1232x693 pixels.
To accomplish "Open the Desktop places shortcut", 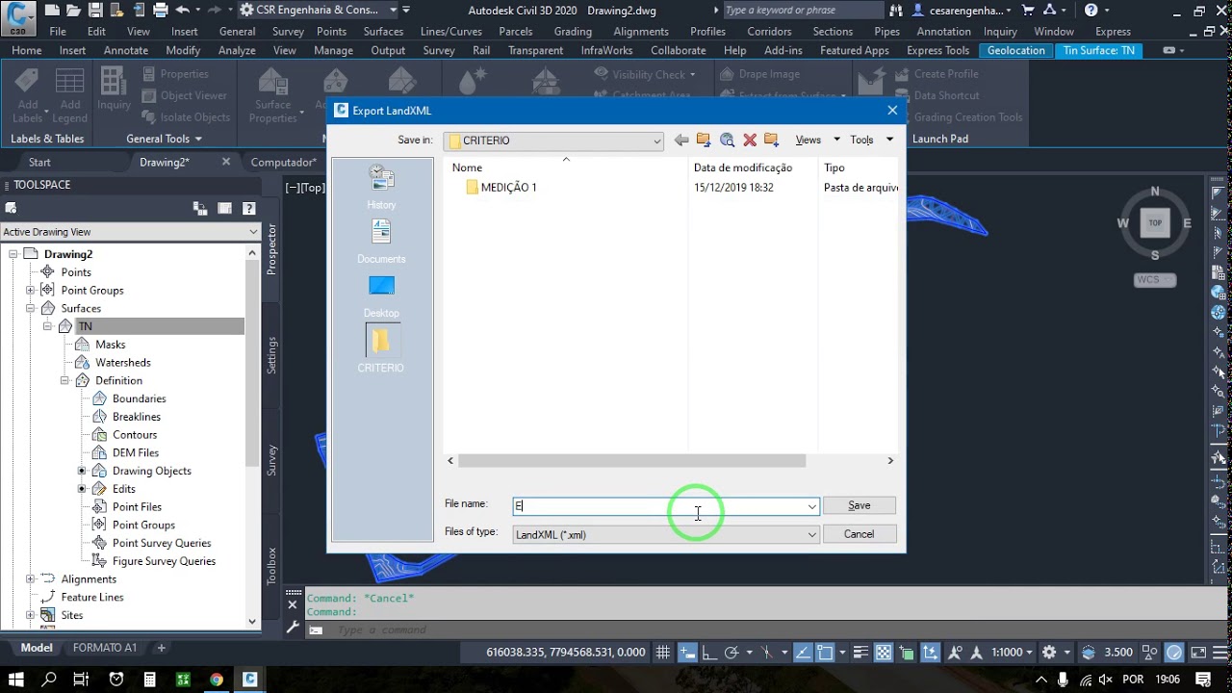I will tap(381, 295).
